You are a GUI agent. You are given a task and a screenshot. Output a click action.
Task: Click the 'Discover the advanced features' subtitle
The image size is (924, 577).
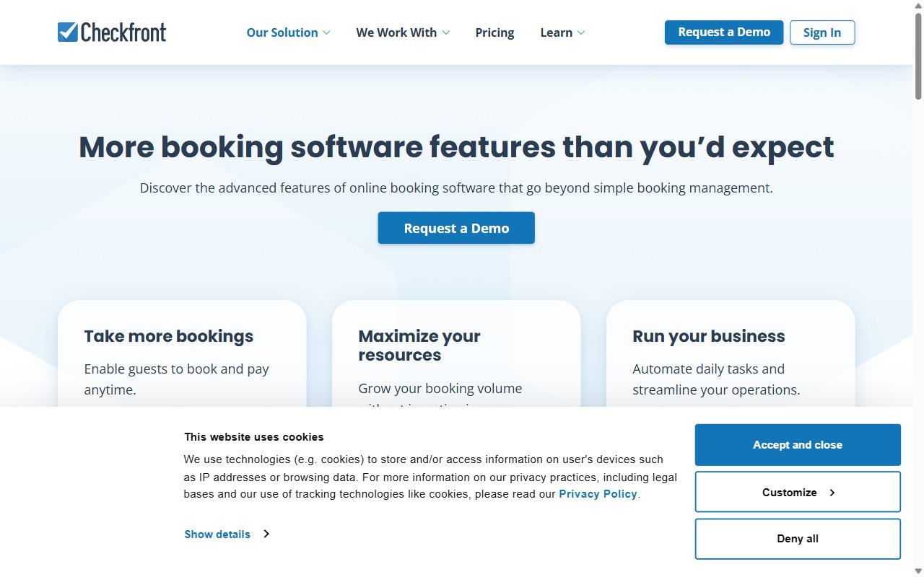tap(456, 188)
